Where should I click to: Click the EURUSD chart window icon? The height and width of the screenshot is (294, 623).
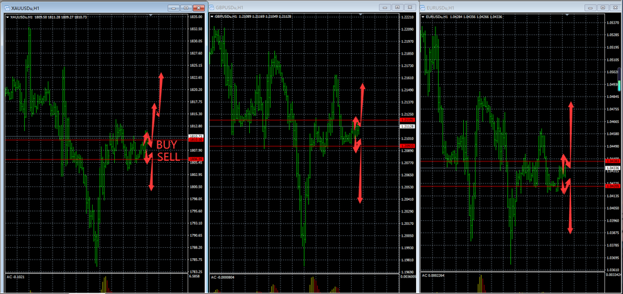pyautogui.click(x=423, y=8)
